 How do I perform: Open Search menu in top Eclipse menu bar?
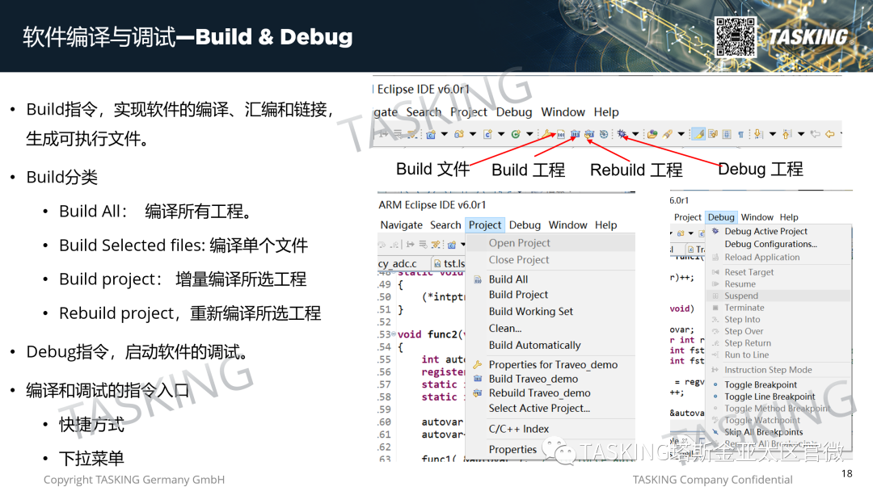coord(424,112)
